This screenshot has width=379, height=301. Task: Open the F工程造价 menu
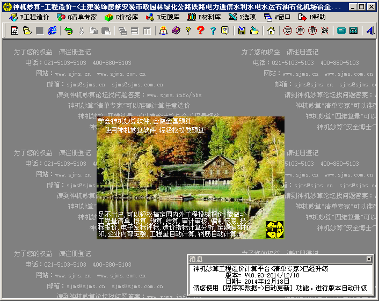coord(29,17)
